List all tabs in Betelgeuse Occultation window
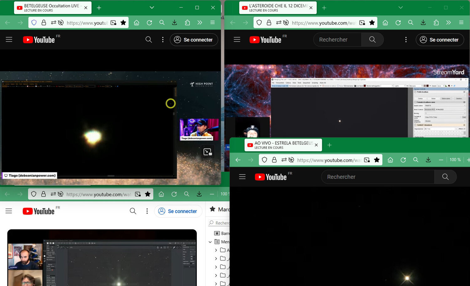The height and width of the screenshot is (286, 470). [152, 8]
